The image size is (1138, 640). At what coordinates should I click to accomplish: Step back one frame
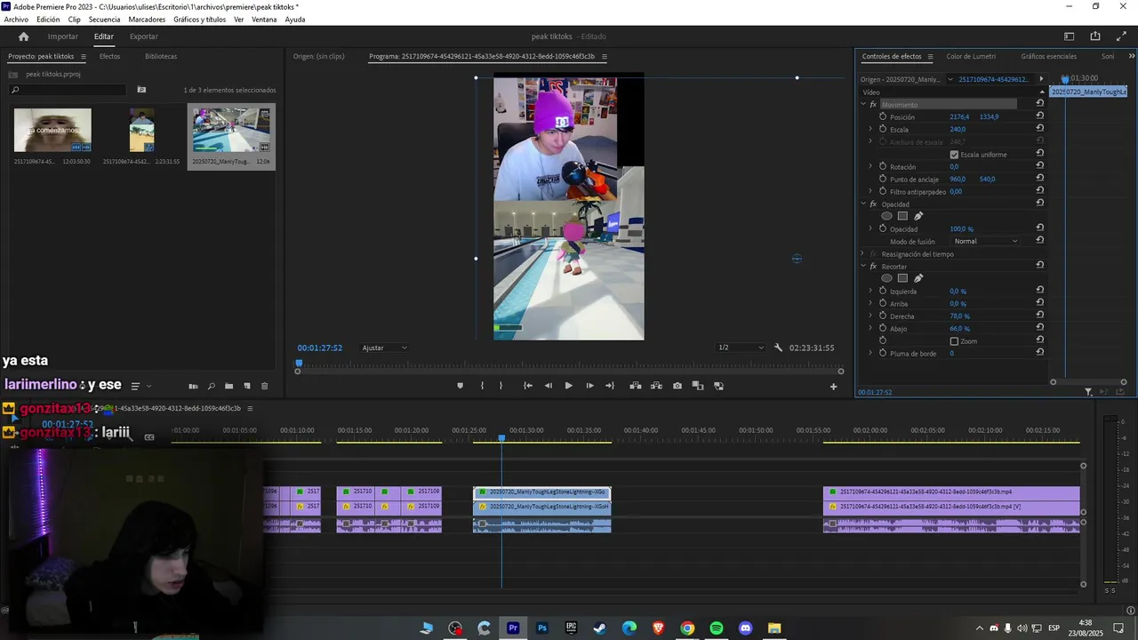(548, 386)
